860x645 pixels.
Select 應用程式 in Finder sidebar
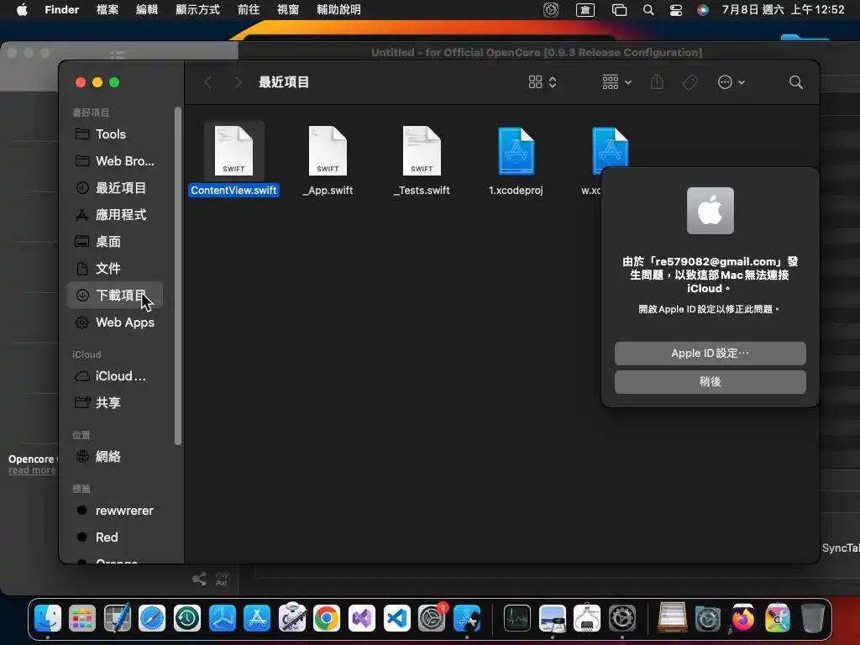114,214
